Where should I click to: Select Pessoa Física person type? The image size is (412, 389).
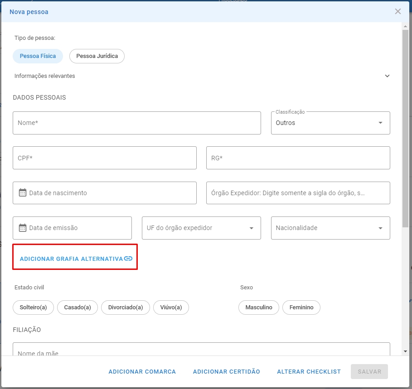coord(38,56)
